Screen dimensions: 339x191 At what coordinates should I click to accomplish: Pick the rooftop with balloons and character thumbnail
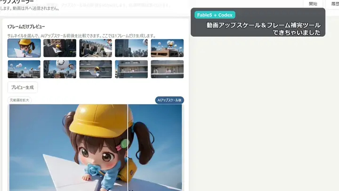tap(167, 48)
